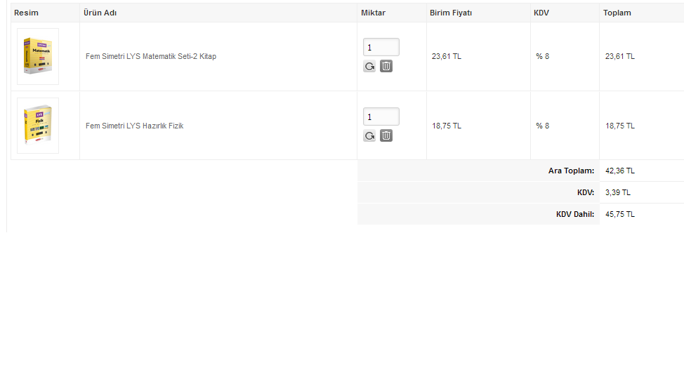The height and width of the screenshot is (379, 684).
Task: Click the Resim column header
Action: (x=27, y=13)
